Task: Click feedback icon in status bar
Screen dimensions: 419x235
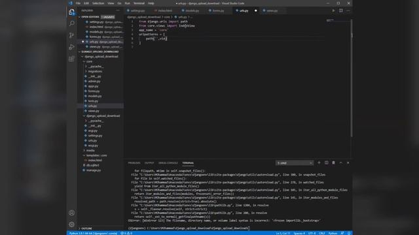Action: [x=342, y=233]
